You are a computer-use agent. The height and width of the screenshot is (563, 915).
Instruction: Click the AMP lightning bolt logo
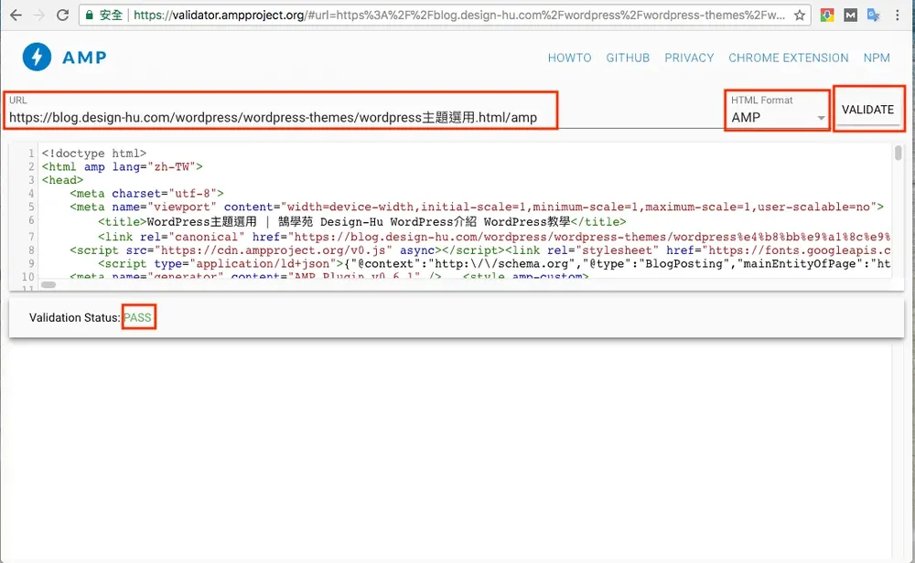click(x=38, y=57)
